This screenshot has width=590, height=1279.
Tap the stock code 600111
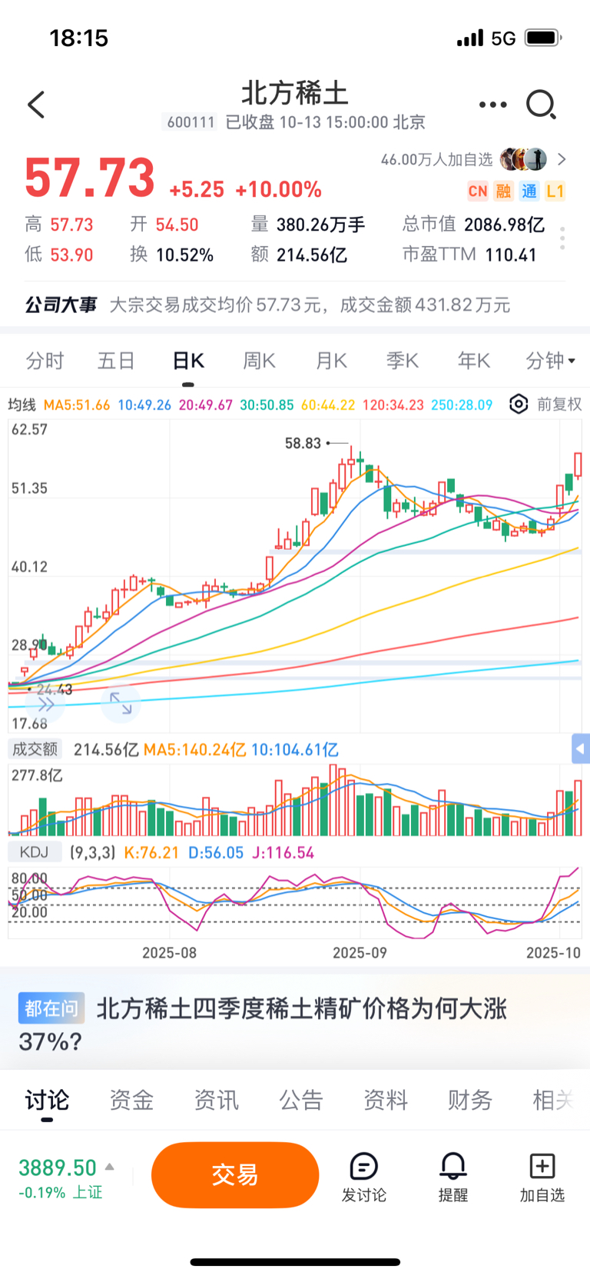(191, 122)
